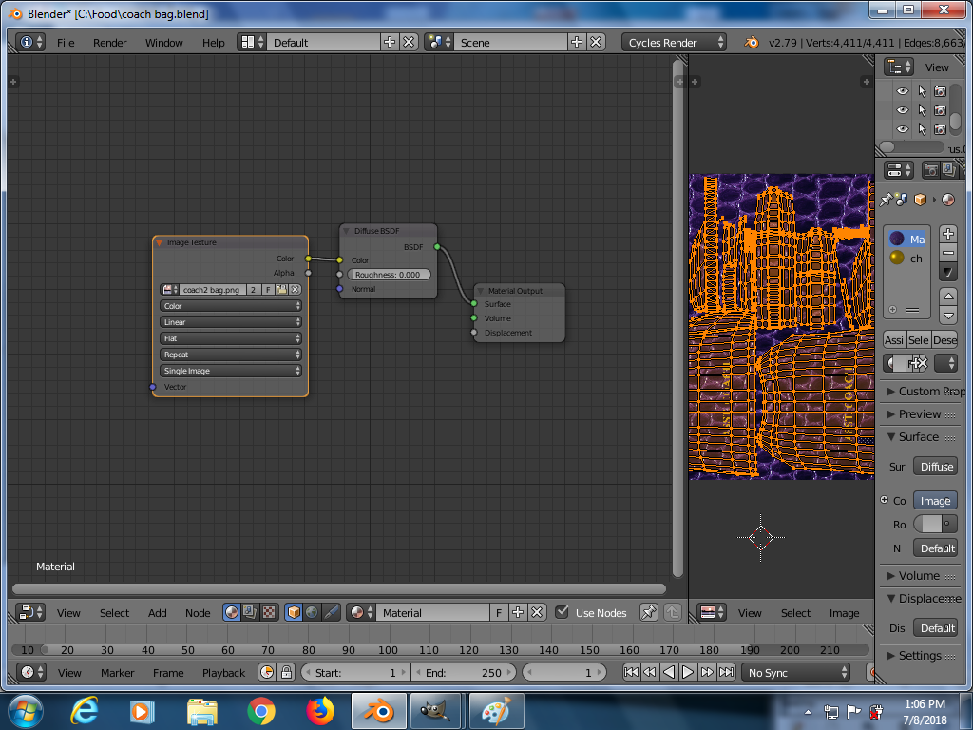Click the compositing node tree type icon

coord(249,613)
